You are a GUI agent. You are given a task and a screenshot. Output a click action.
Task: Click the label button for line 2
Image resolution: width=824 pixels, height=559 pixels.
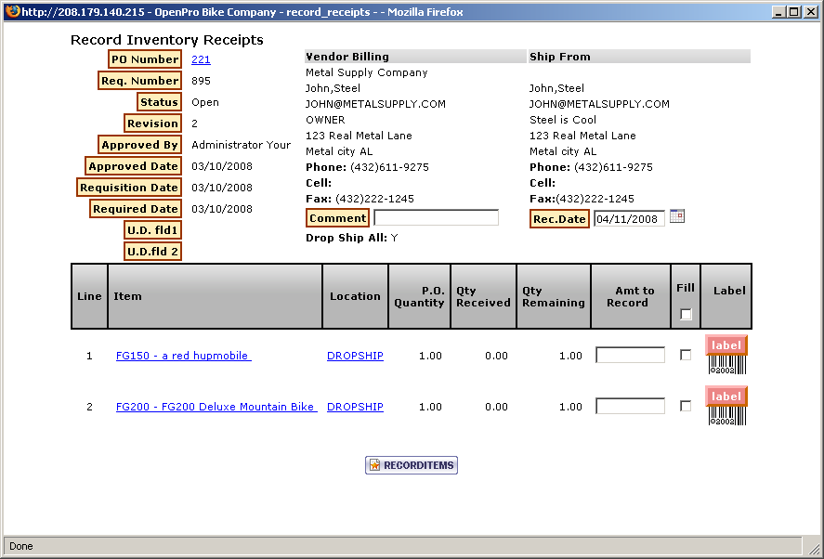click(726, 396)
